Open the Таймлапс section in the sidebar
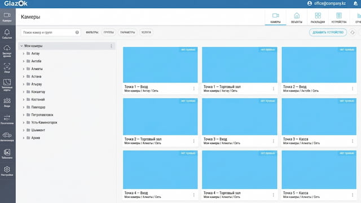This screenshot has height=203, width=361. coord(7,154)
